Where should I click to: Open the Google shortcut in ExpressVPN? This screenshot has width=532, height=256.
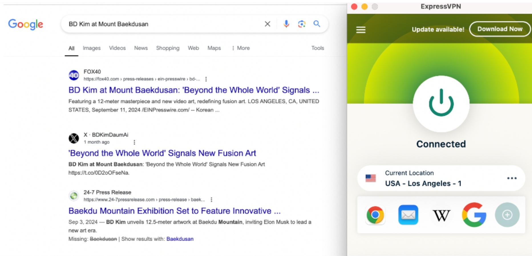click(x=474, y=215)
